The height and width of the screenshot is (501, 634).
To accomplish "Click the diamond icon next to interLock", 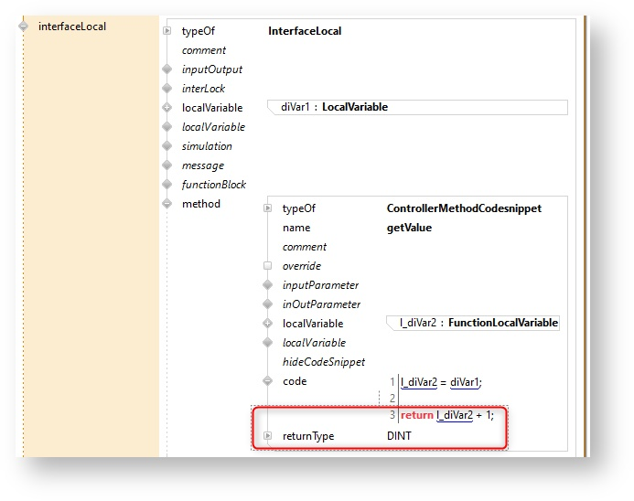I will point(167,89).
